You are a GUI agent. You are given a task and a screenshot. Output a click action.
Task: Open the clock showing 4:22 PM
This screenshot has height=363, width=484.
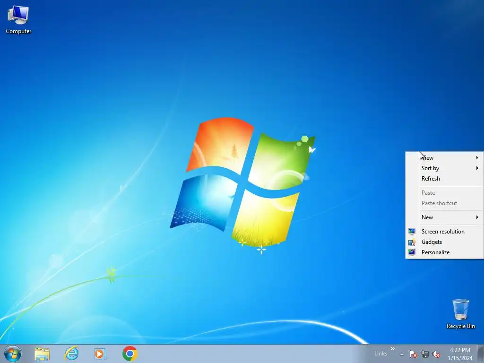click(x=460, y=354)
